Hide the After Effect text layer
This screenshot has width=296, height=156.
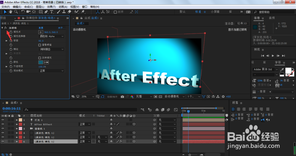pos(3,124)
